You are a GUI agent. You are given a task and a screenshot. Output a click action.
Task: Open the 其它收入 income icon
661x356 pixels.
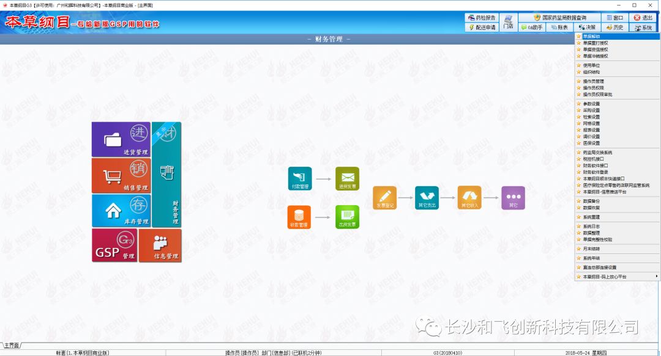tap(469, 198)
